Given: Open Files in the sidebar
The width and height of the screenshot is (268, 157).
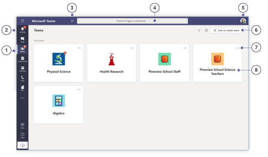Looking at the screenshot, I should (23, 89).
